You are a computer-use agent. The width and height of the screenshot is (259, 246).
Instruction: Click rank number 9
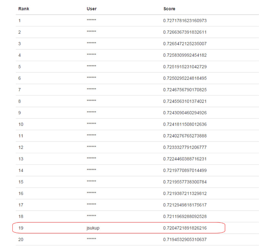(19, 113)
